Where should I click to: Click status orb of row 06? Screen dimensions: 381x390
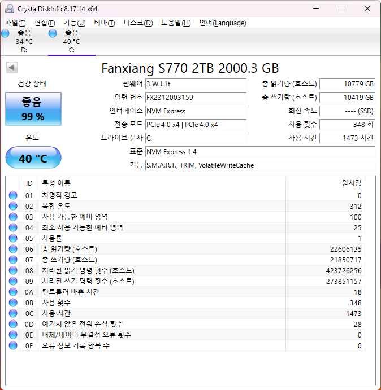(x=13, y=249)
